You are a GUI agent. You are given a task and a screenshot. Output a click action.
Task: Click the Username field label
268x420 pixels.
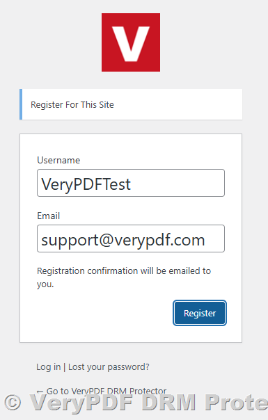point(58,160)
